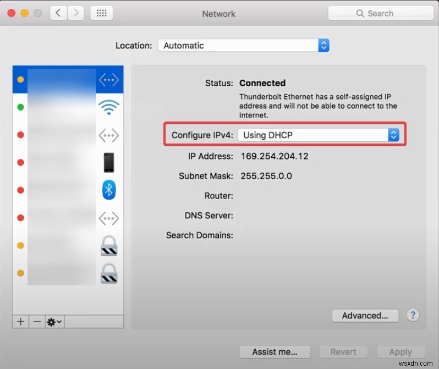Click the Advanced... button
Screen dimensions: 439x369
tap(365, 316)
